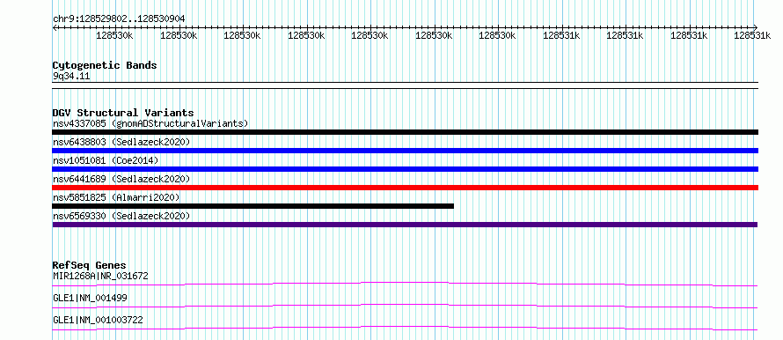Image resolution: width=783 pixels, height=340 pixels.
Task: Click the nsv6441689 (Sedlazeck2020) label
Action: 121,179
